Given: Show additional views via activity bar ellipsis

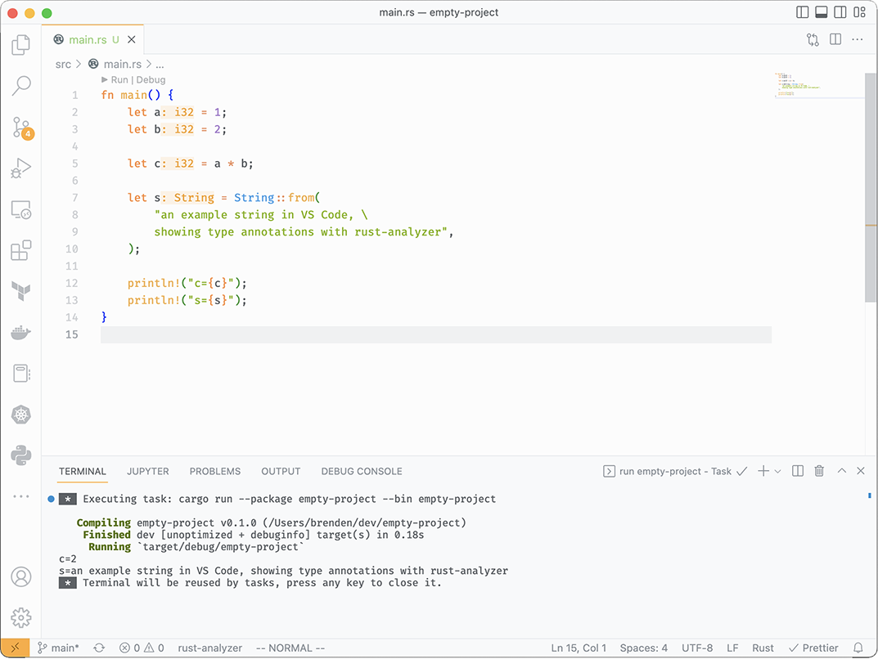Looking at the screenshot, I should pyautogui.click(x=20, y=496).
